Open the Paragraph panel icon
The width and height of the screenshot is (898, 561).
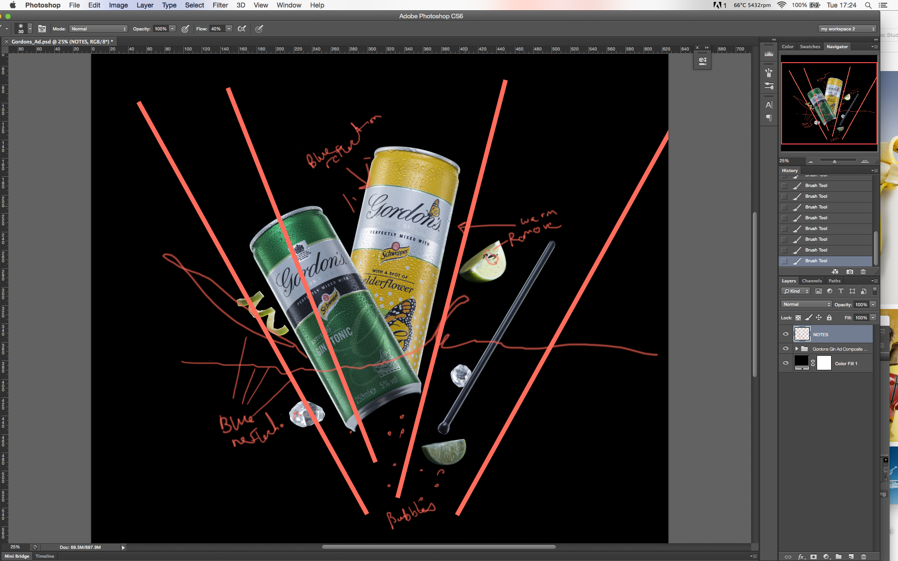pos(769,118)
